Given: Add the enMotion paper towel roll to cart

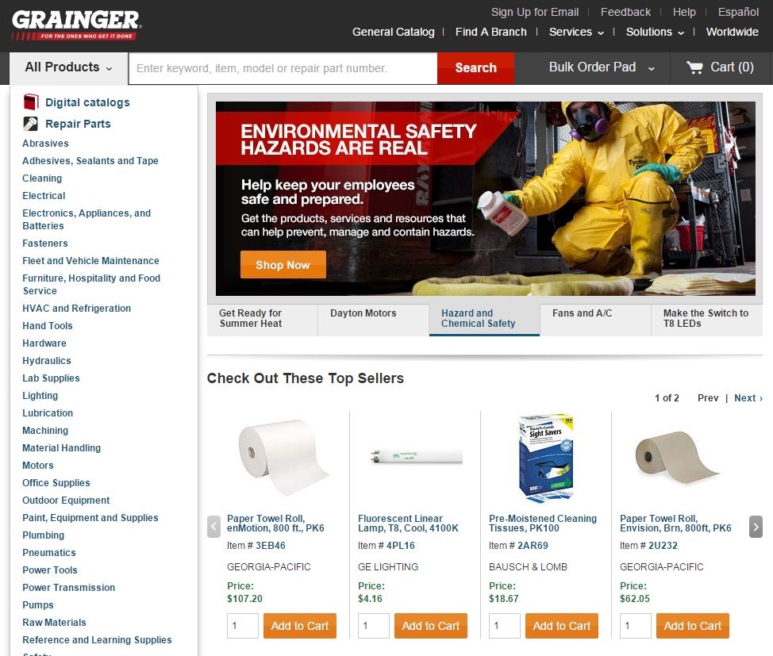Looking at the screenshot, I should coord(300,626).
